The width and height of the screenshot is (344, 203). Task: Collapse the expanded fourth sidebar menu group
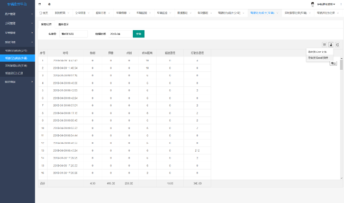pyautogui.click(x=17, y=42)
